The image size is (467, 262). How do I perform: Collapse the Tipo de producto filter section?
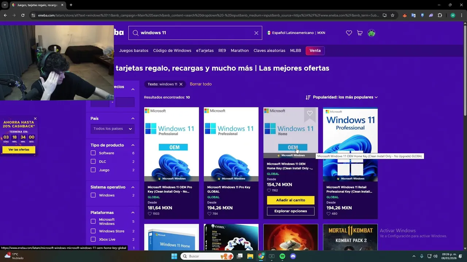[x=133, y=145]
